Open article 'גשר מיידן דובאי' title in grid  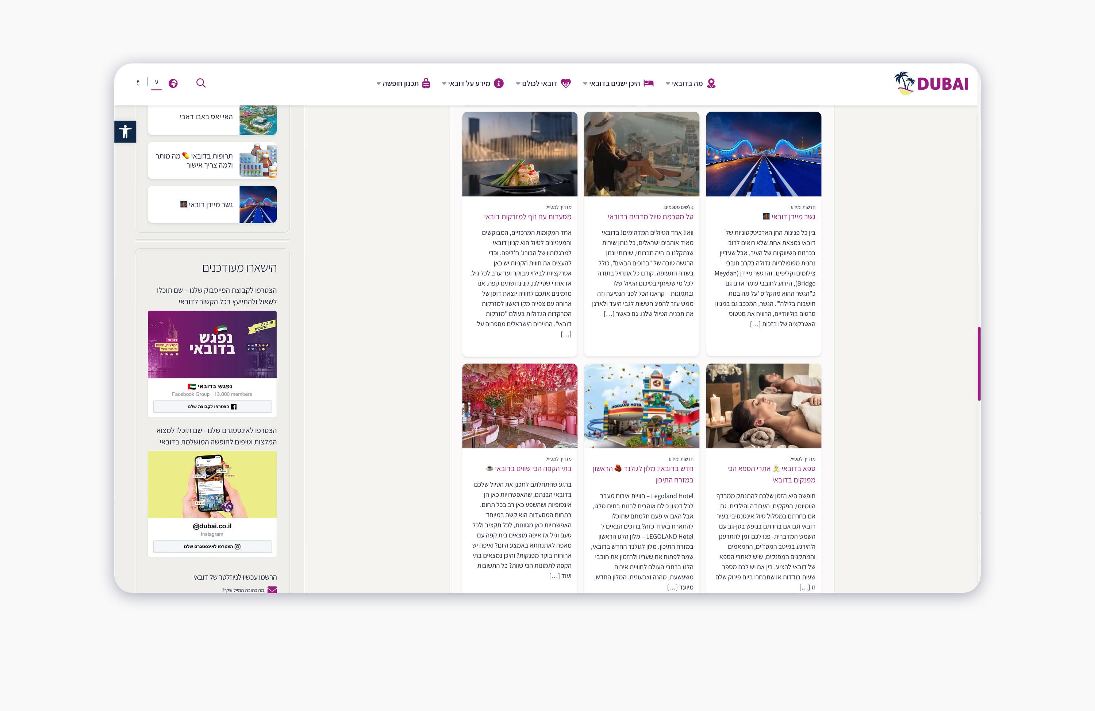coord(789,217)
